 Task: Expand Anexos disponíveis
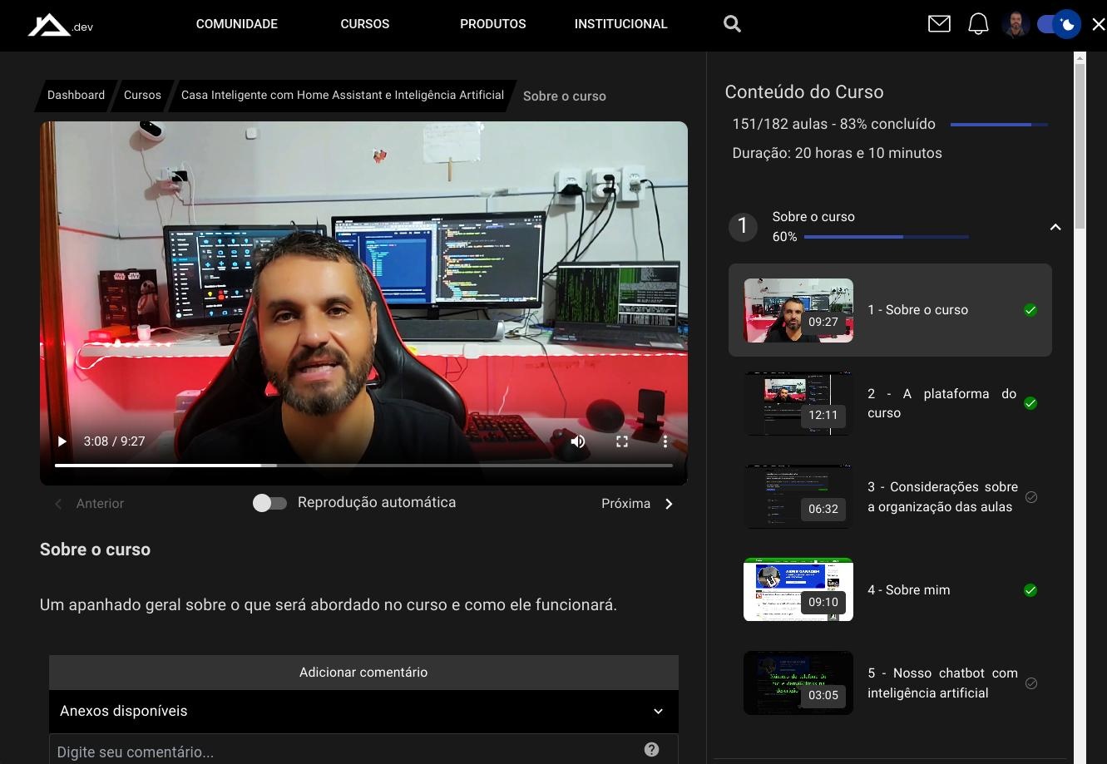pos(658,711)
